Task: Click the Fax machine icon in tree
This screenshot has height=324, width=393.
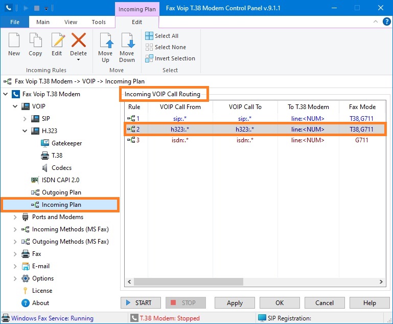Action: [x=26, y=254]
